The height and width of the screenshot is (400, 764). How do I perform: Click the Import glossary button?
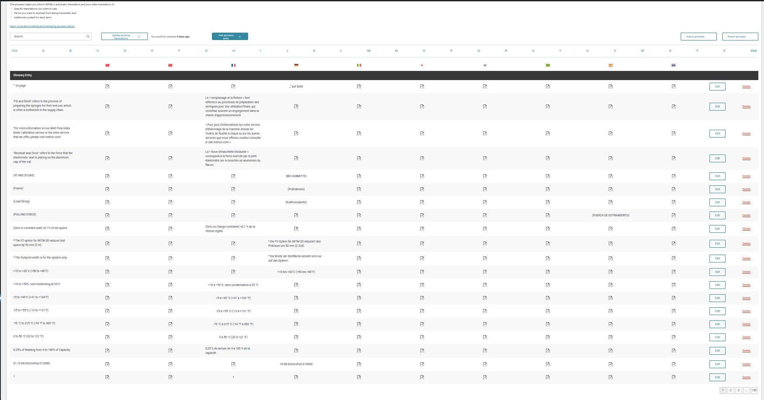[699, 37]
